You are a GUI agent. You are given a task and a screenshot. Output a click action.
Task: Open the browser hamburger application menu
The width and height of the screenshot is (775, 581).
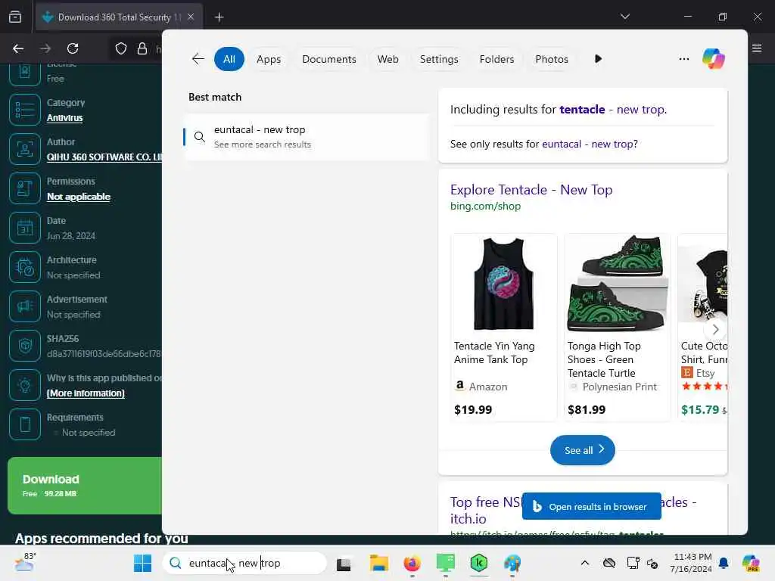[x=757, y=48]
